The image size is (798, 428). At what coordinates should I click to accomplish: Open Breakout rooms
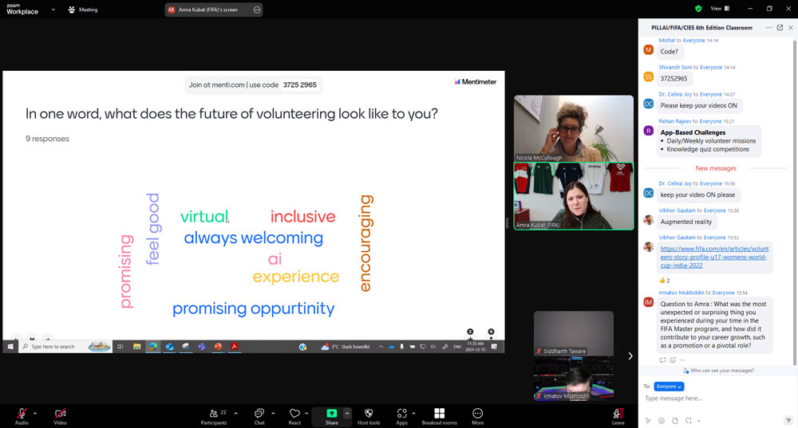pos(439,414)
